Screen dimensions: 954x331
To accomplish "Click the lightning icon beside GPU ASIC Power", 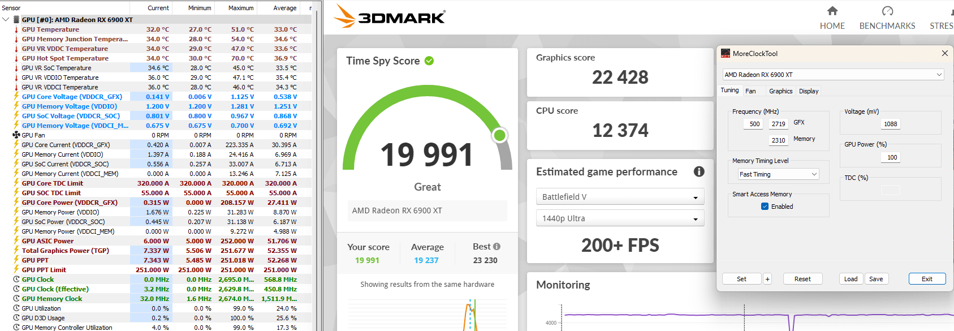I will pyautogui.click(x=16, y=241).
